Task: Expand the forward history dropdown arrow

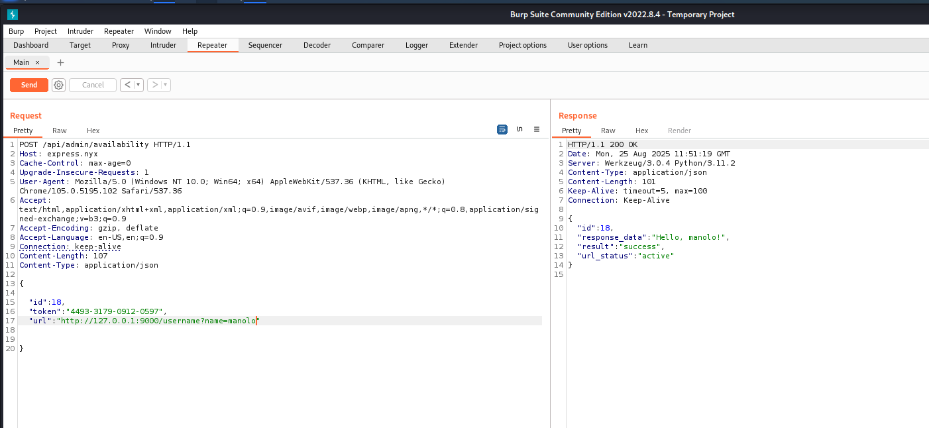Action: click(165, 85)
